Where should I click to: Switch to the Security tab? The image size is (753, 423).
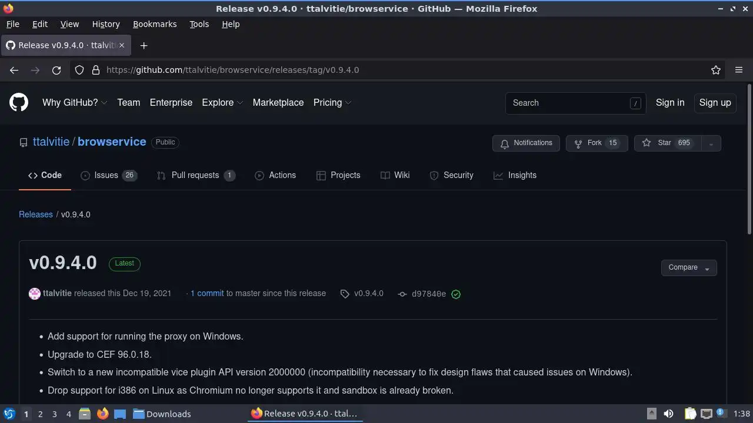click(452, 175)
